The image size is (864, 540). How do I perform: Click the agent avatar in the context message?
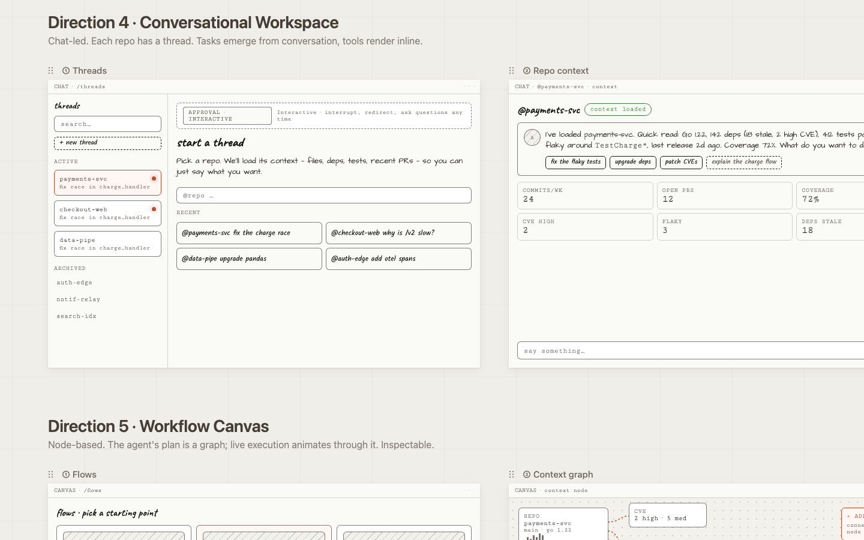click(532, 137)
